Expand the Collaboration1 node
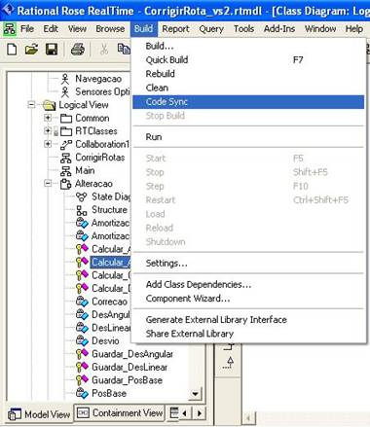370x427 pixels. point(48,144)
